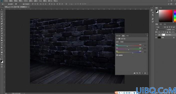
Task: Switch to the Swatches tab
Action: [x=161, y=8]
